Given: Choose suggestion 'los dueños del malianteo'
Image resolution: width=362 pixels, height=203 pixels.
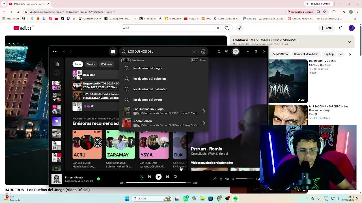Looking at the screenshot, I should [164, 89].
